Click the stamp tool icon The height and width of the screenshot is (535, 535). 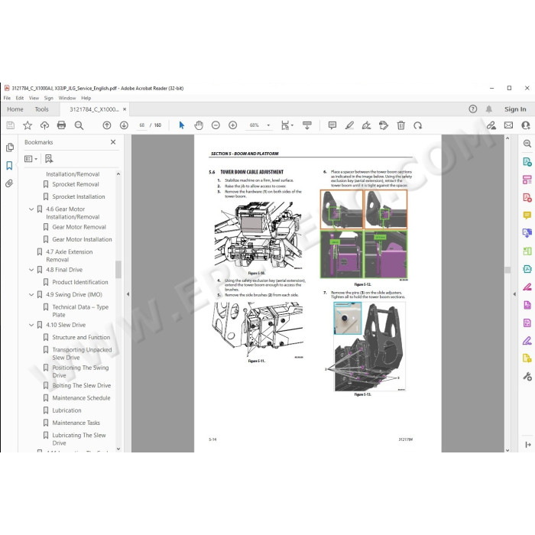pos(384,125)
